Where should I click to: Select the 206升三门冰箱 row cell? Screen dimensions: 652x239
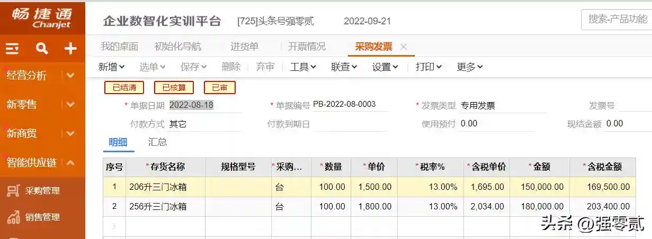[x=165, y=187]
